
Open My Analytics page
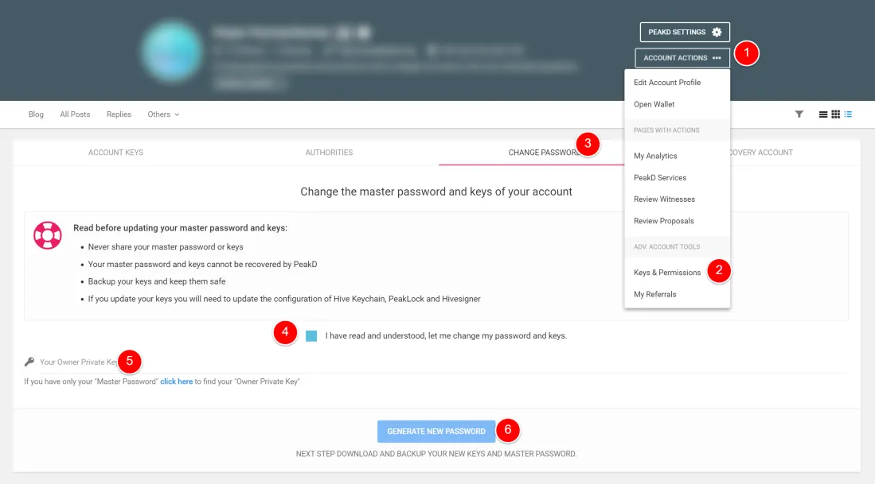click(x=655, y=156)
